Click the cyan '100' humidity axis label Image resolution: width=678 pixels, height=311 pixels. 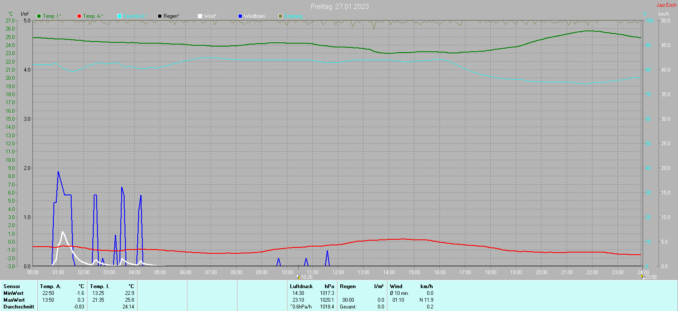click(649, 21)
